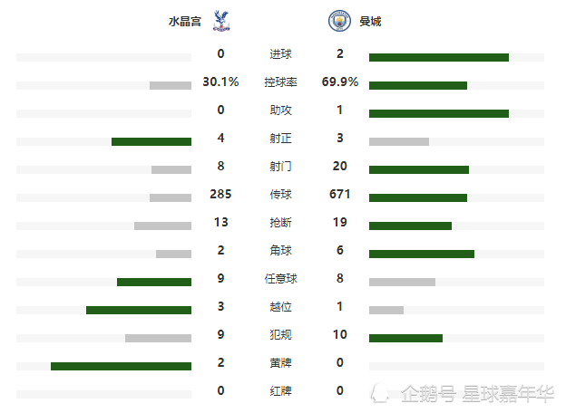Click Manchester City's 671 passes value
The image size is (566, 413).
pos(339,194)
